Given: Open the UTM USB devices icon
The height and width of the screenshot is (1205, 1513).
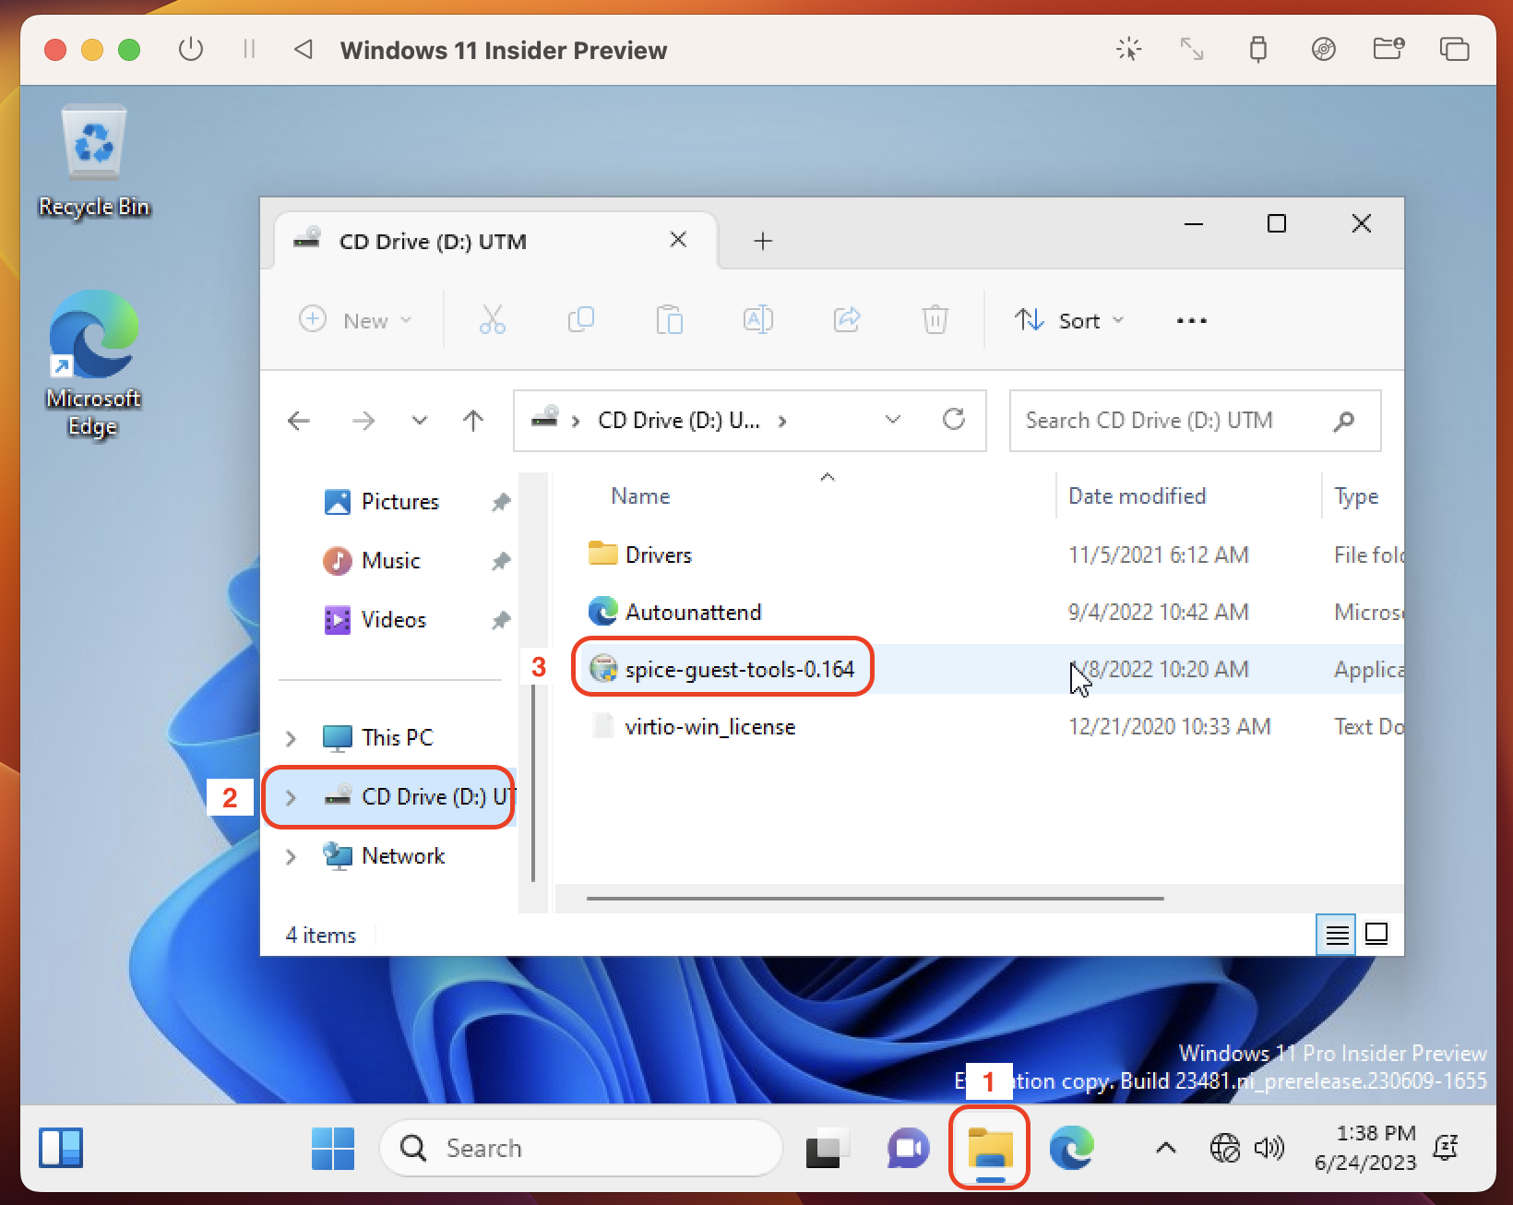Looking at the screenshot, I should [x=1258, y=49].
